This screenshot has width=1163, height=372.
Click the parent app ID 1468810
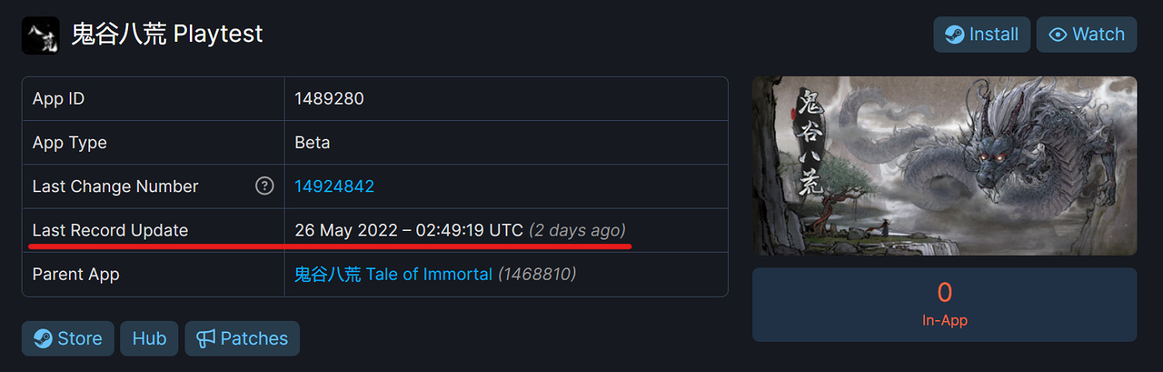[x=537, y=274]
